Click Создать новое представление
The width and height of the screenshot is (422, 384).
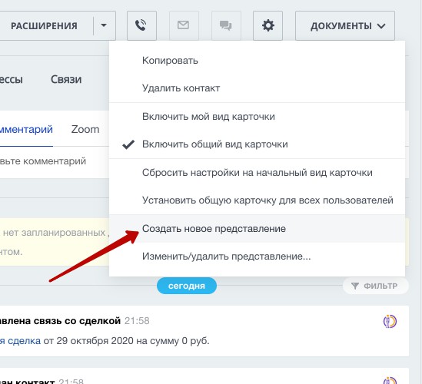(257, 229)
